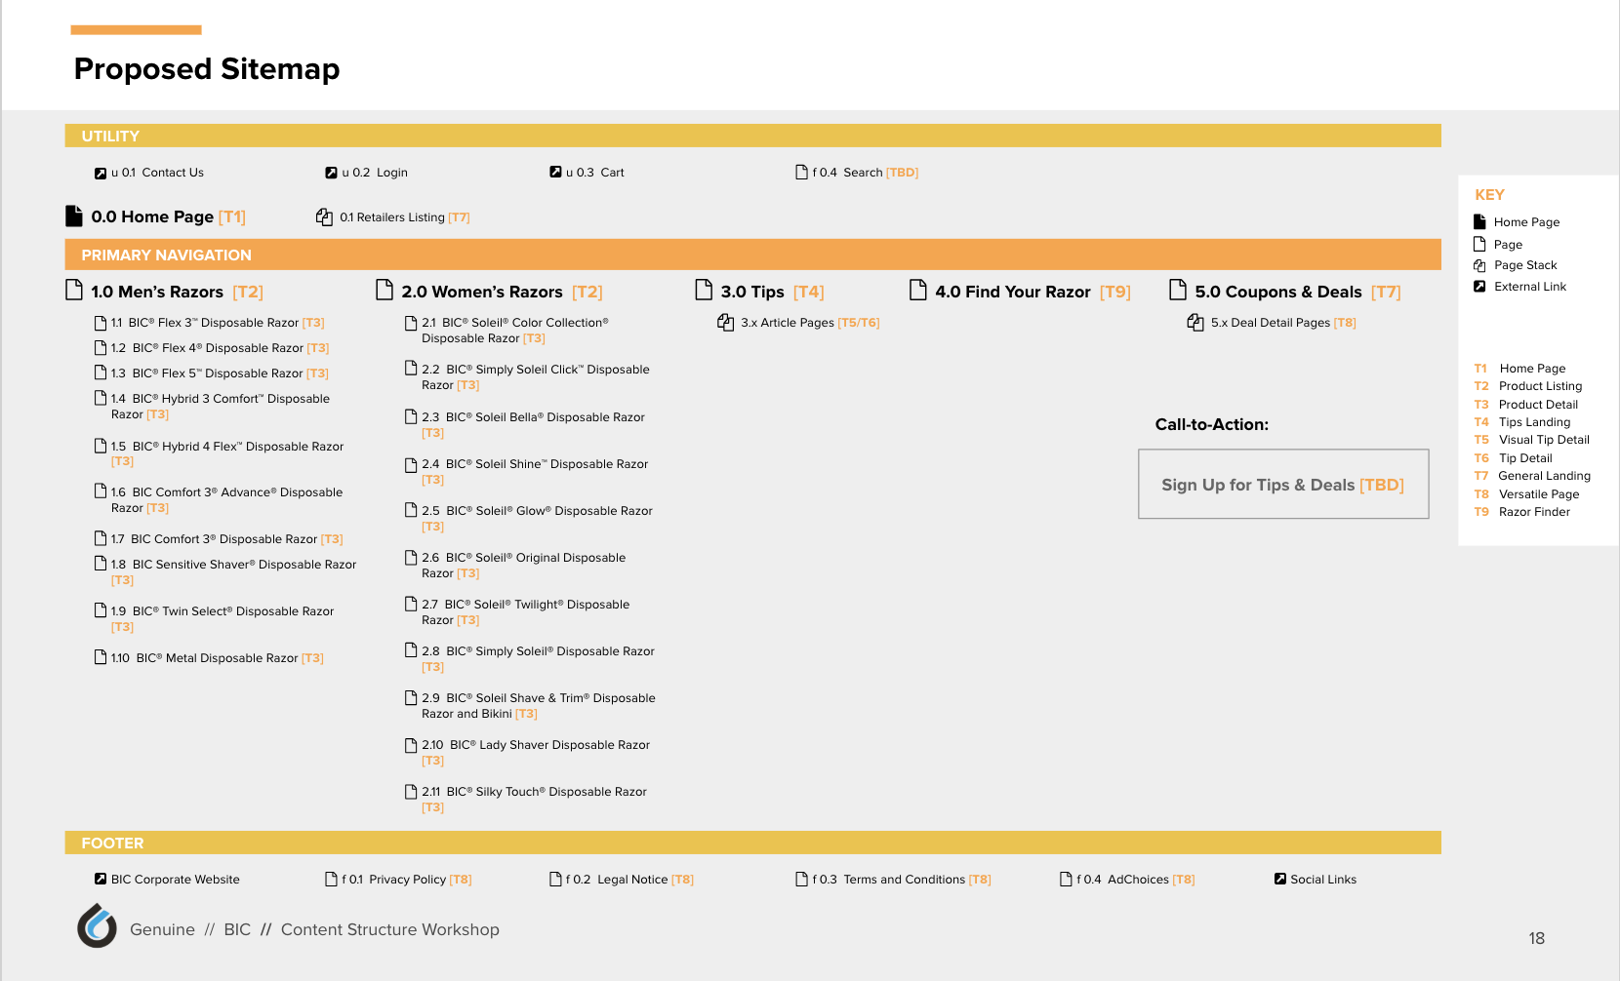Click the T9 Razor Finder legend entry
The width and height of the screenshot is (1620, 981).
1521,512
